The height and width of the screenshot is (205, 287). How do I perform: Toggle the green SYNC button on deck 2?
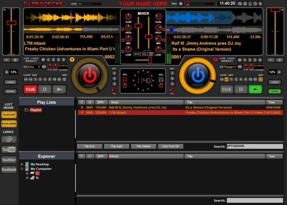click(x=275, y=91)
